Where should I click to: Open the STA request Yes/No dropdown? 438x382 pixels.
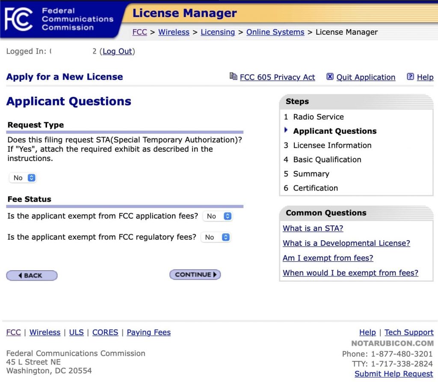coord(23,178)
